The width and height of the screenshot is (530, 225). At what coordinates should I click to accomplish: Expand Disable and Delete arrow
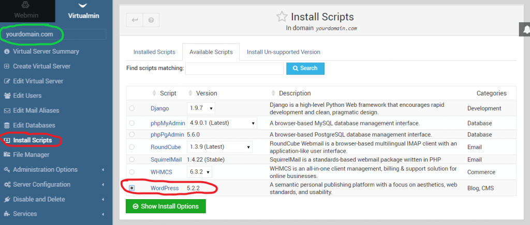tap(103, 199)
